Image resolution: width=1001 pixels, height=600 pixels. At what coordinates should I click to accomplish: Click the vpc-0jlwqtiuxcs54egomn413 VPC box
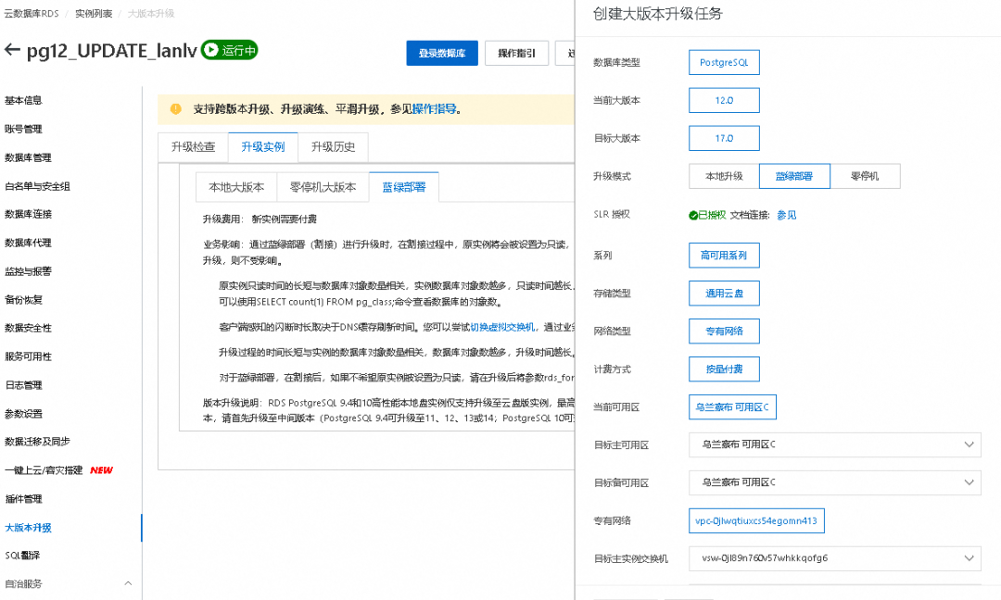[x=756, y=521]
